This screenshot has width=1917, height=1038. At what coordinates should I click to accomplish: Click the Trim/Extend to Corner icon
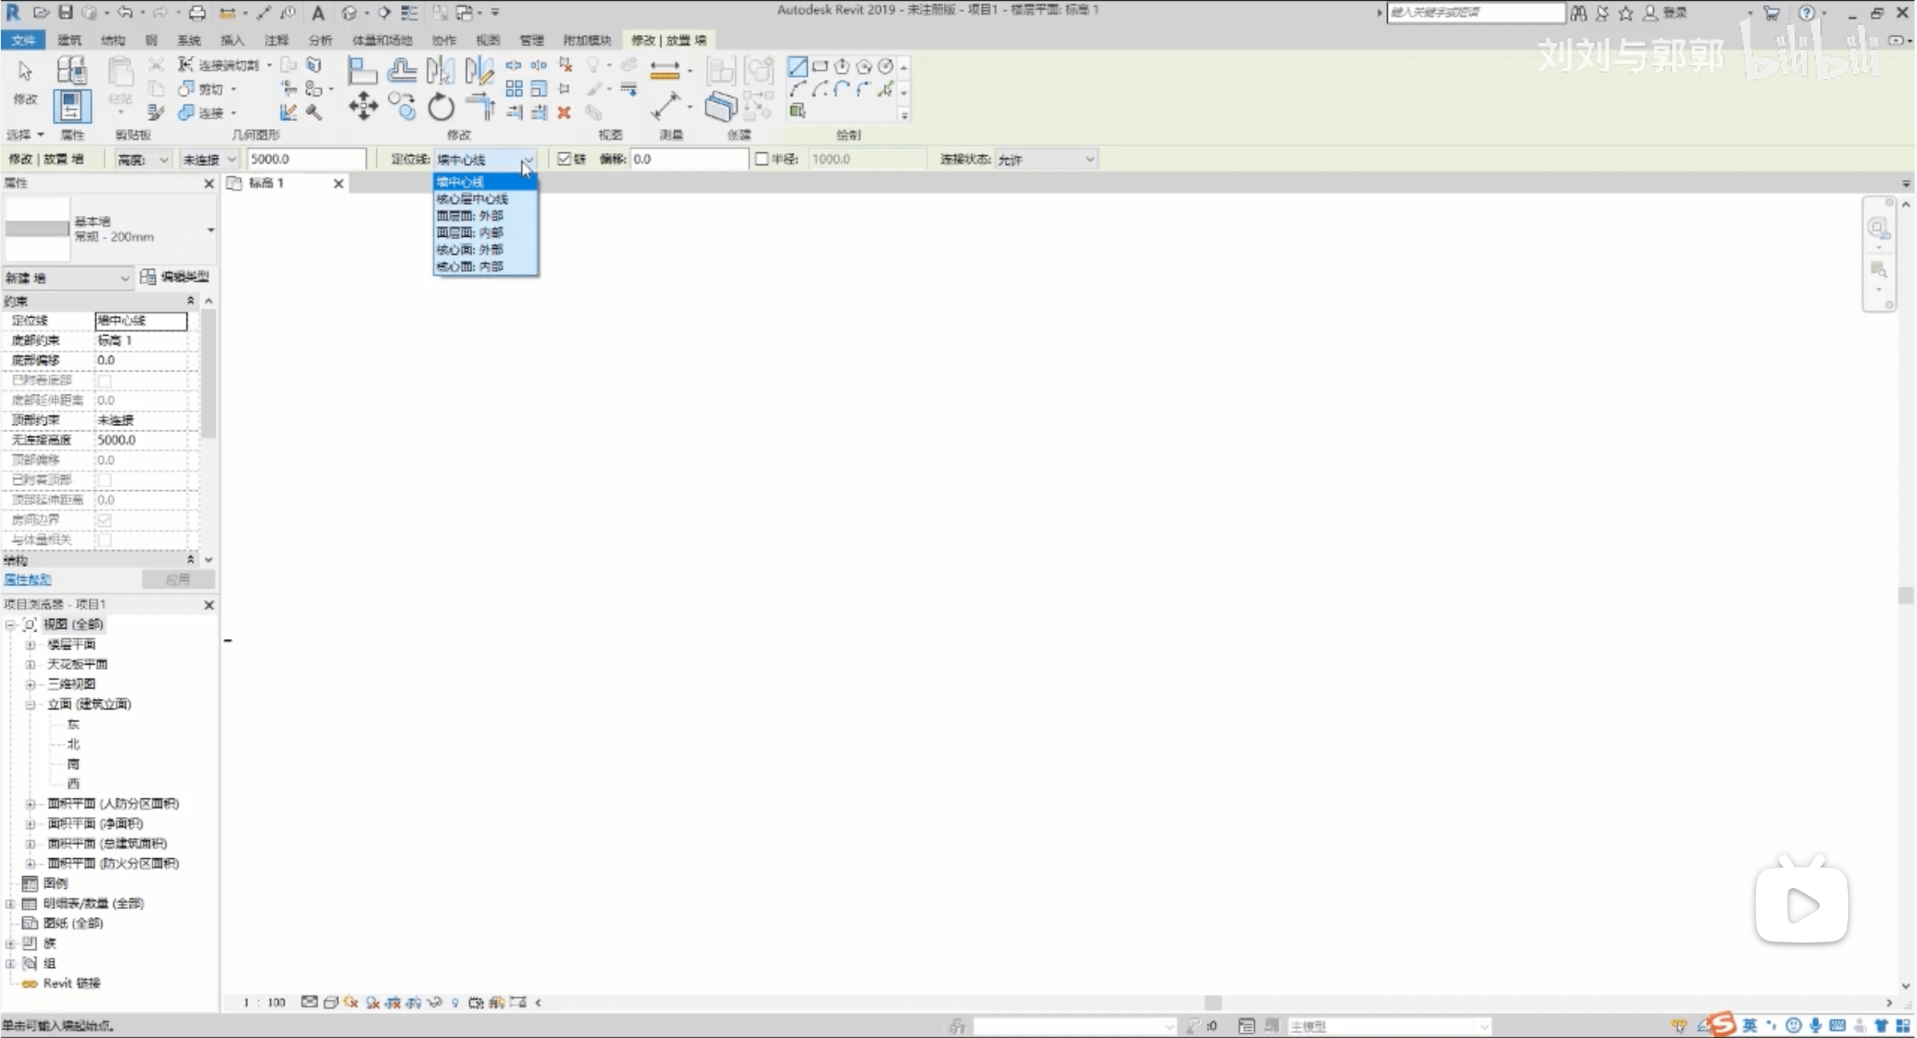click(x=482, y=107)
